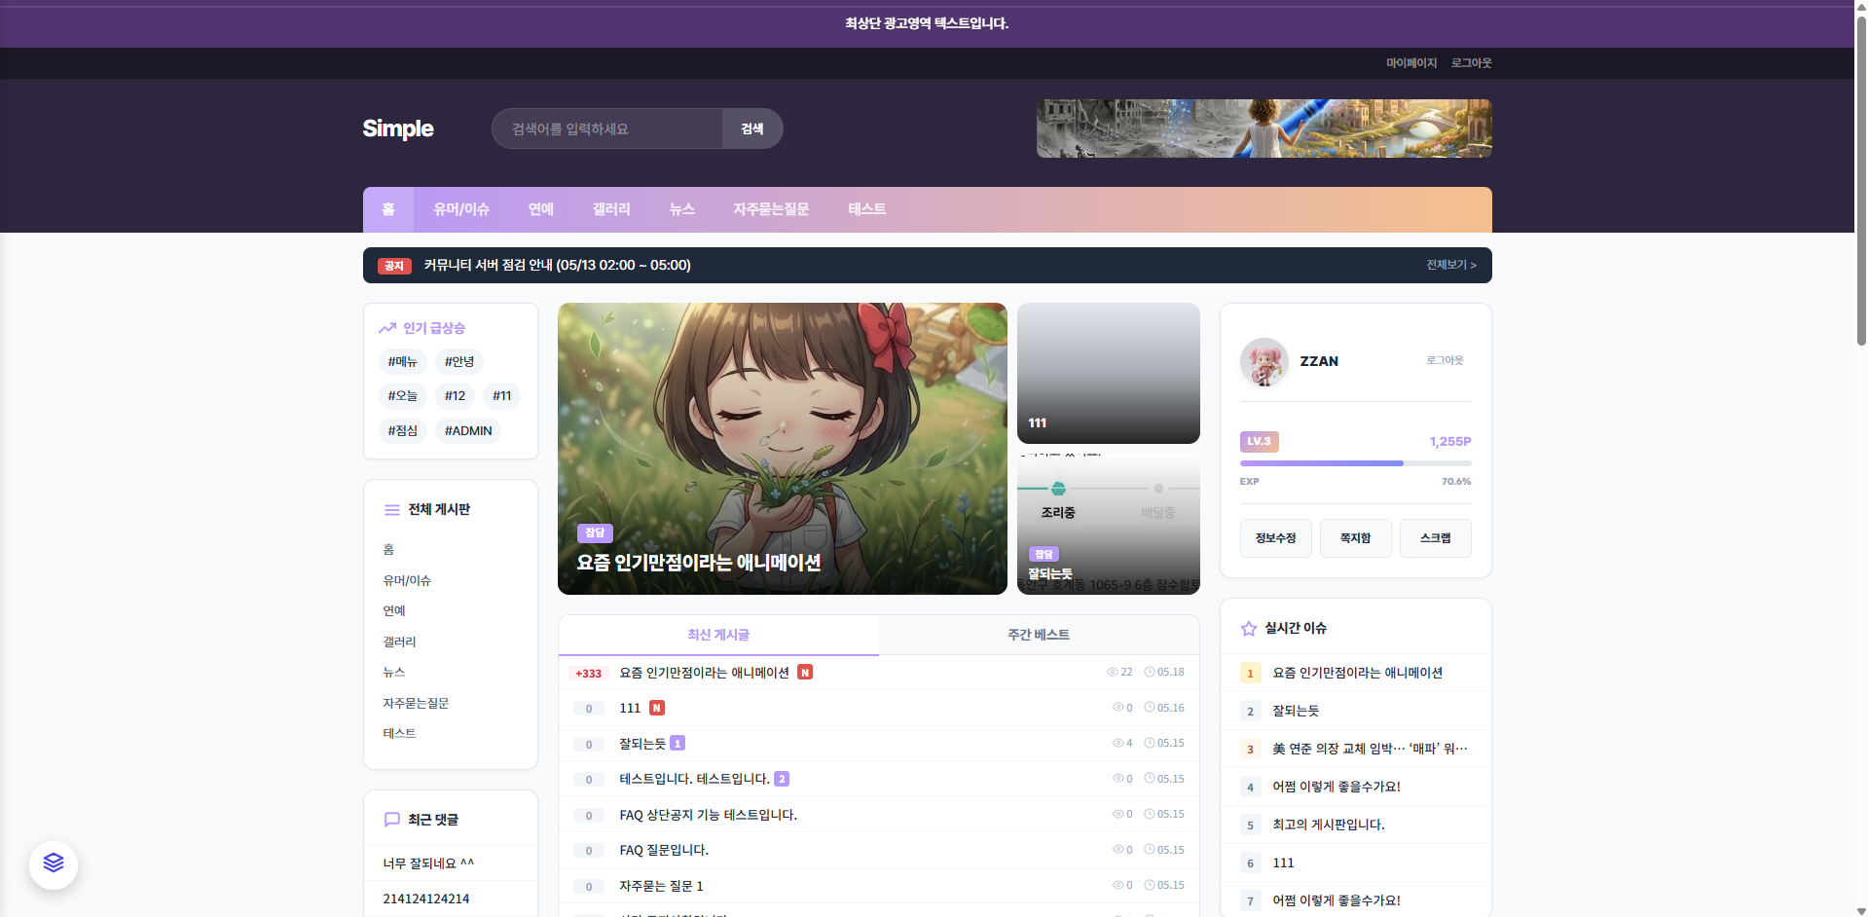This screenshot has height=917, width=1868.
Task: Open 마이페이지 in the top bar
Action: (1411, 63)
